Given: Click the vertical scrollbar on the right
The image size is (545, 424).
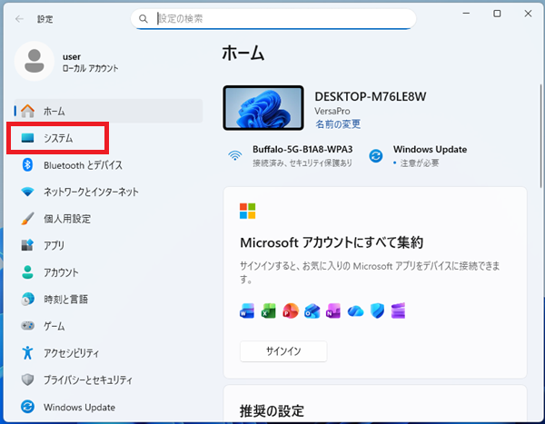Looking at the screenshot, I should pos(540,135).
